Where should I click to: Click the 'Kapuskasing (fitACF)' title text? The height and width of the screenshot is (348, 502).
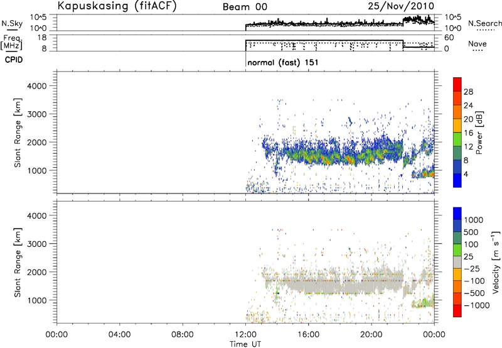117,6
